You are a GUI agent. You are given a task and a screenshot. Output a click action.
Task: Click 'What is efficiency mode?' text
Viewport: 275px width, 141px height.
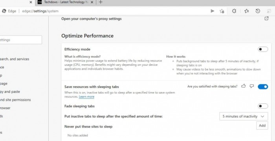[82, 56]
